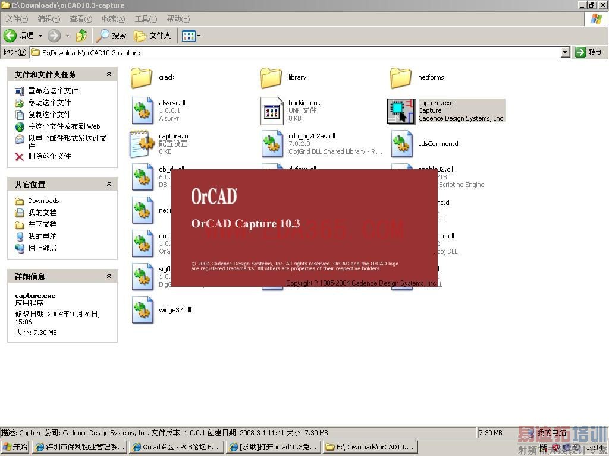Click the green Back arrow button
This screenshot has height=456, width=609.
coord(10,36)
